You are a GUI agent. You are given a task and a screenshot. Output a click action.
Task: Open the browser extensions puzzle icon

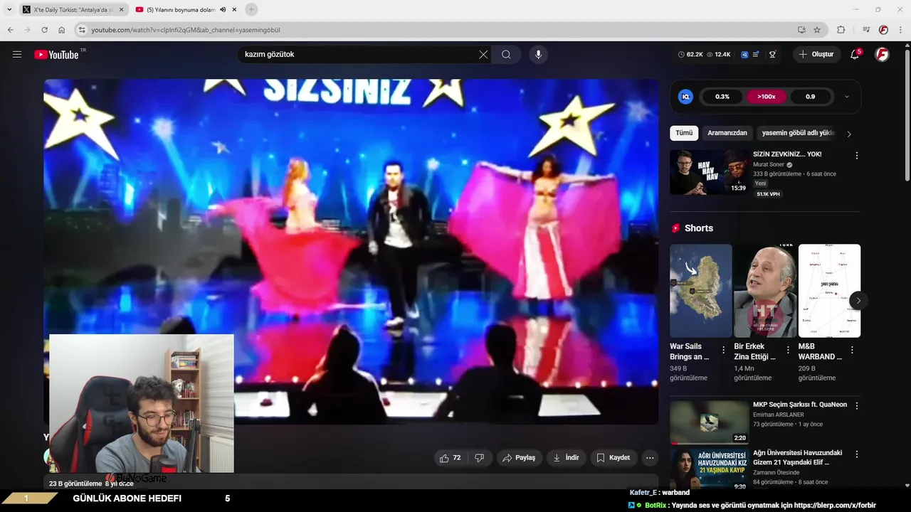tap(841, 30)
